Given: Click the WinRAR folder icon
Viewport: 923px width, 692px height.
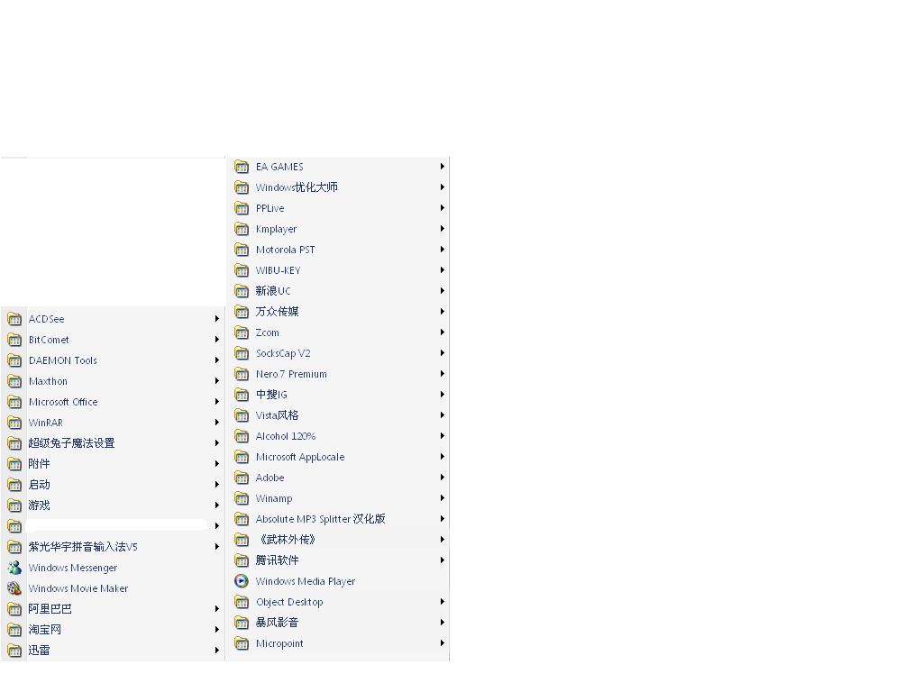Looking at the screenshot, I should 14,423.
